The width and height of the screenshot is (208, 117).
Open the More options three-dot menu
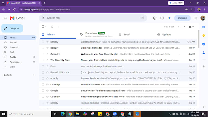click(58, 27)
